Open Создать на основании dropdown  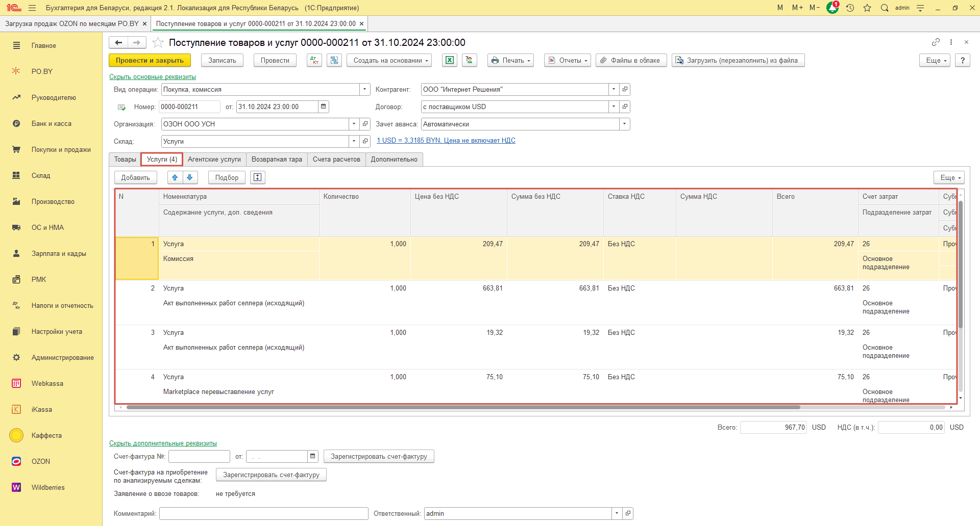tap(389, 60)
